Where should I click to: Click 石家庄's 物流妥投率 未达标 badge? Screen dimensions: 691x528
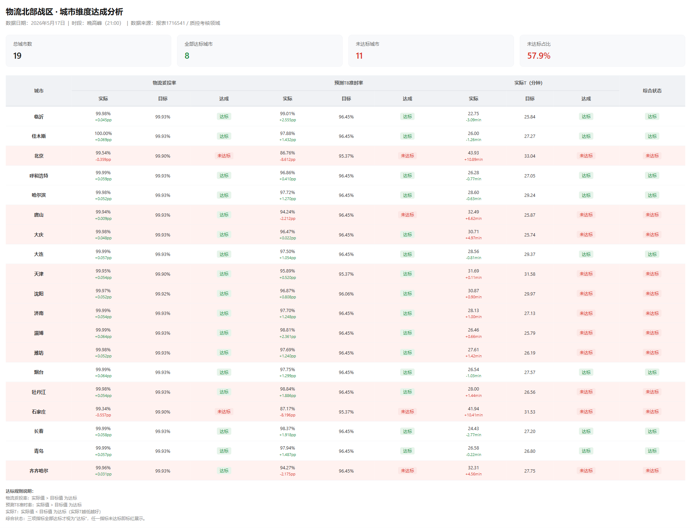[224, 412]
